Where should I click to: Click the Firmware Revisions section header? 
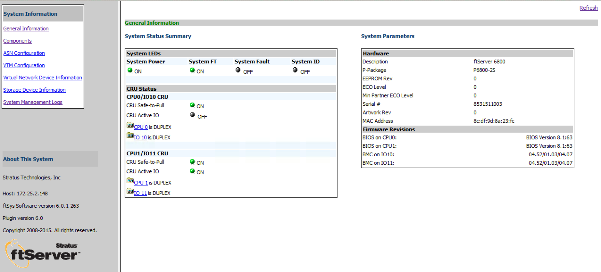point(468,129)
